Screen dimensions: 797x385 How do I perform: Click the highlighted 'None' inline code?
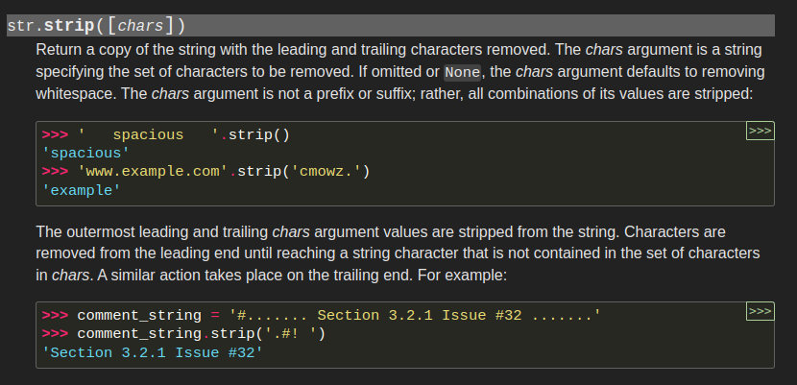click(x=462, y=72)
